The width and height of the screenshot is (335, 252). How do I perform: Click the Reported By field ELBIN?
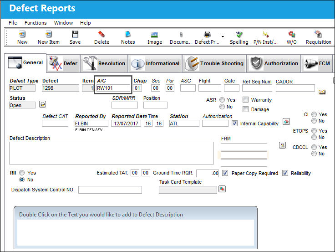pos(91,123)
